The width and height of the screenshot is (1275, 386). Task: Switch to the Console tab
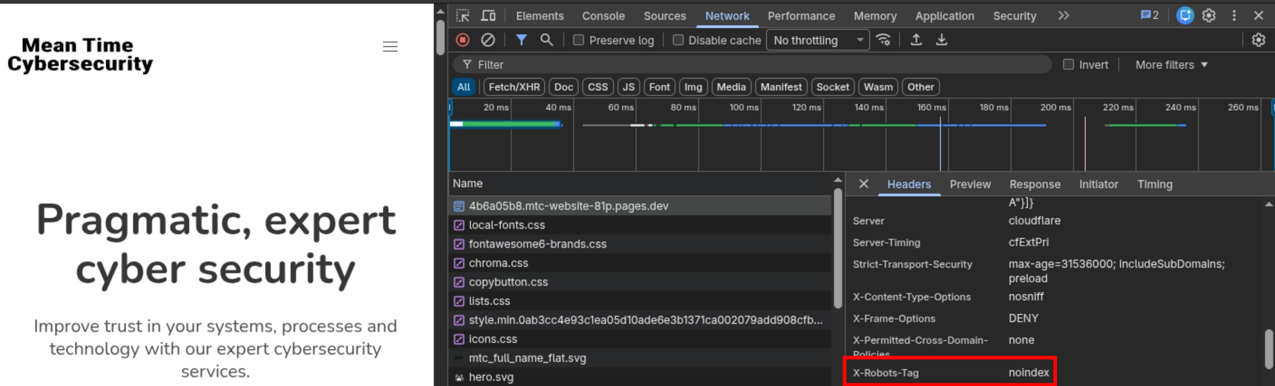click(603, 16)
